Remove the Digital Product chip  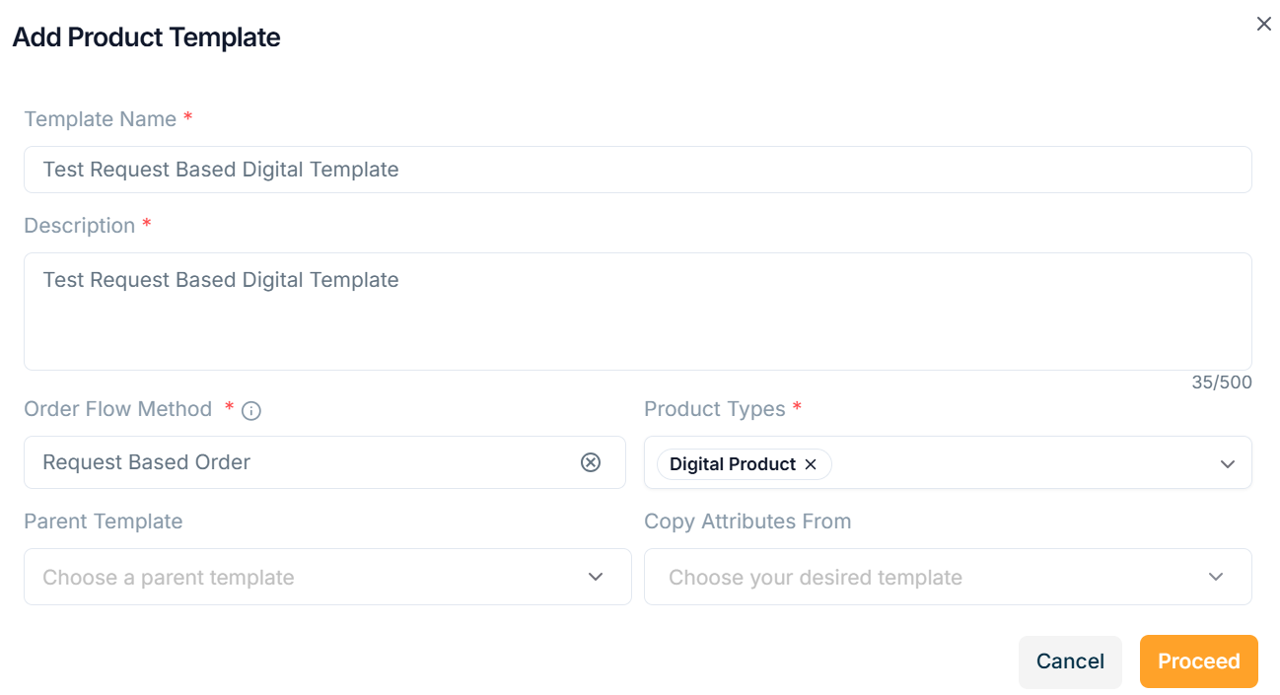click(x=811, y=464)
